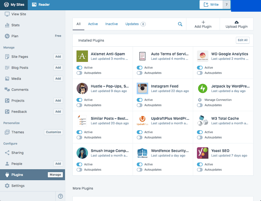Select the All plugins tab
261x201 pixels.
pos(78,24)
